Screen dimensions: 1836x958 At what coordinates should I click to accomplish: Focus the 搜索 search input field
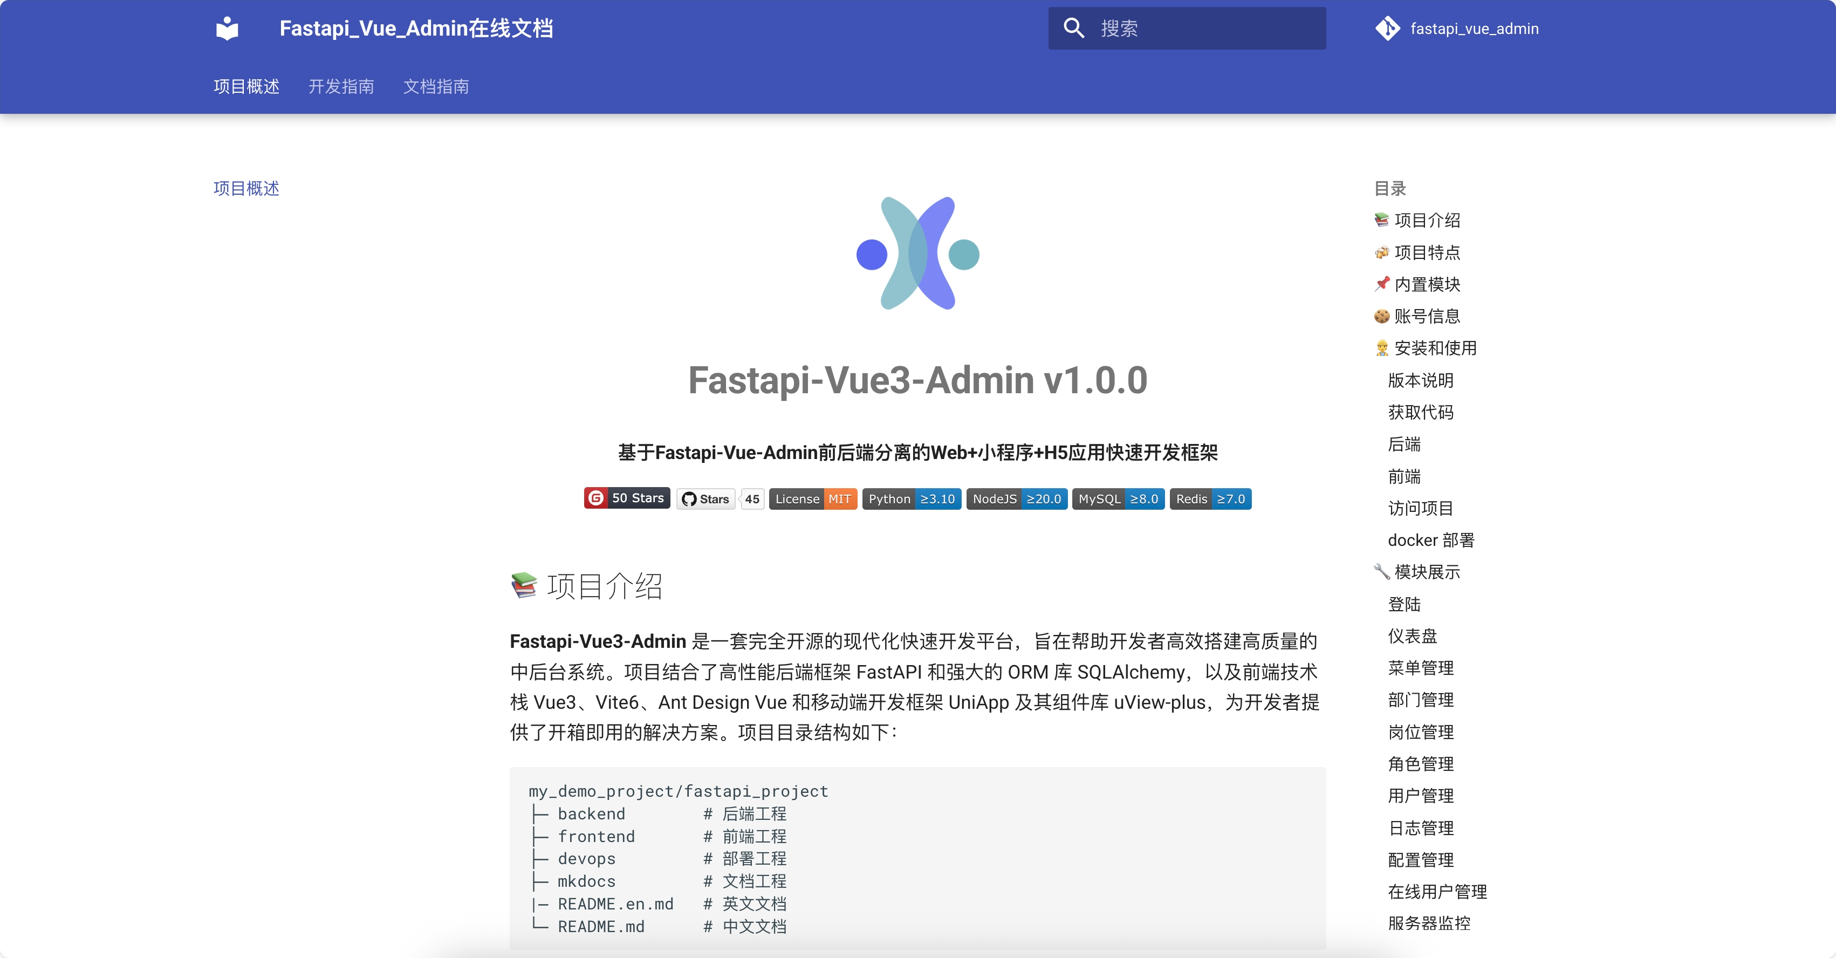[1187, 29]
